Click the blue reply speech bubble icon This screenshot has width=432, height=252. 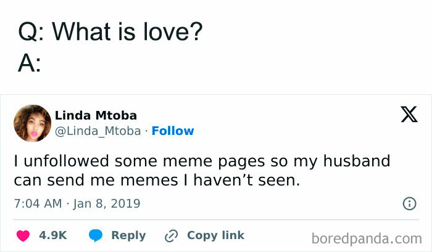tap(95, 235)
